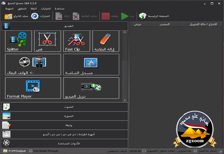Open the output folder مجلد الاخراج
Image resolution: width=224 pixels, height=154 pixels.
tap(16, 16)
